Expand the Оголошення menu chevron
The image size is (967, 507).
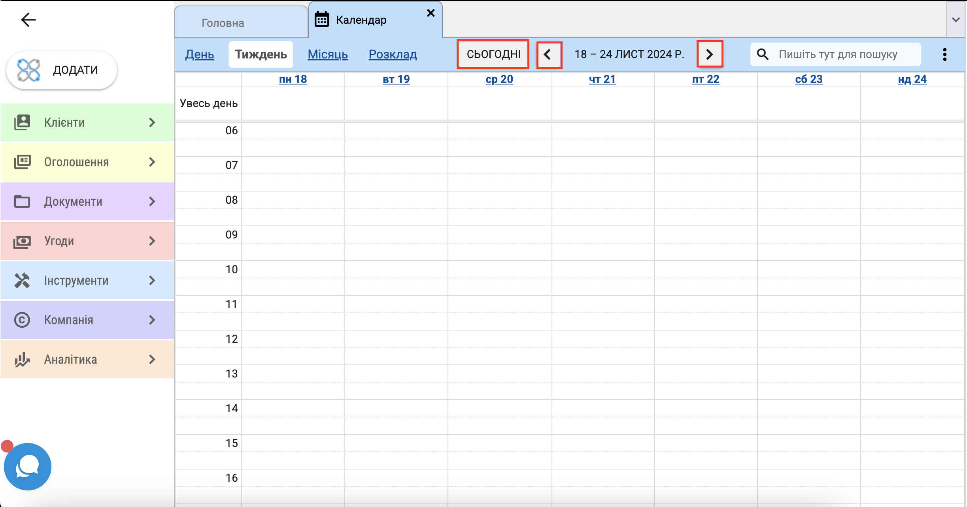[152, 162]
